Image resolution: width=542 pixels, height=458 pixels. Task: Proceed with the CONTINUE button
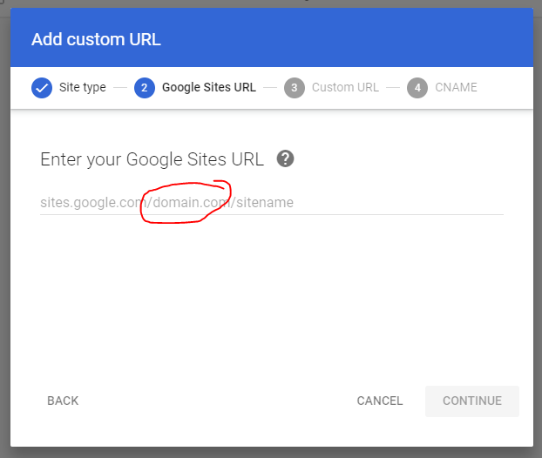pyautogui.click(x=472, y=401)
